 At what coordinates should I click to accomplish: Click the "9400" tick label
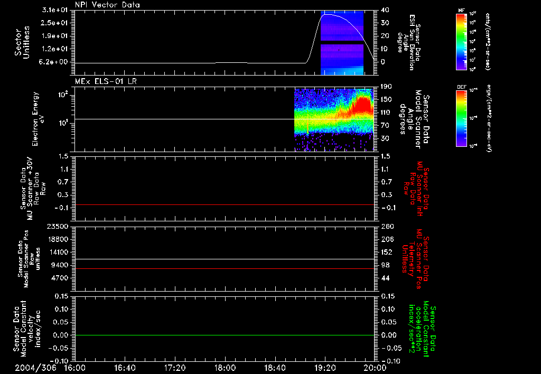pos(60,265)
